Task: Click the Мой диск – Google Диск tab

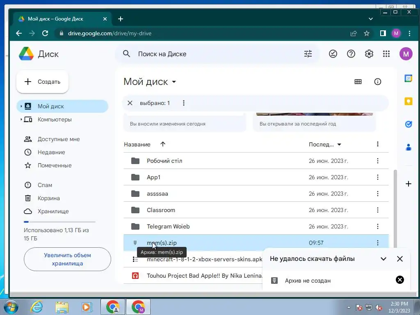Action: (62, 19)
